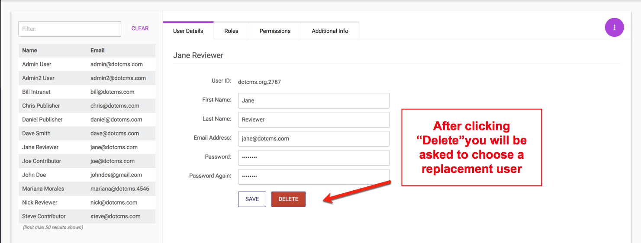Clear the user filter
Viewport: 641px width, 243px height.
point(140,29)
